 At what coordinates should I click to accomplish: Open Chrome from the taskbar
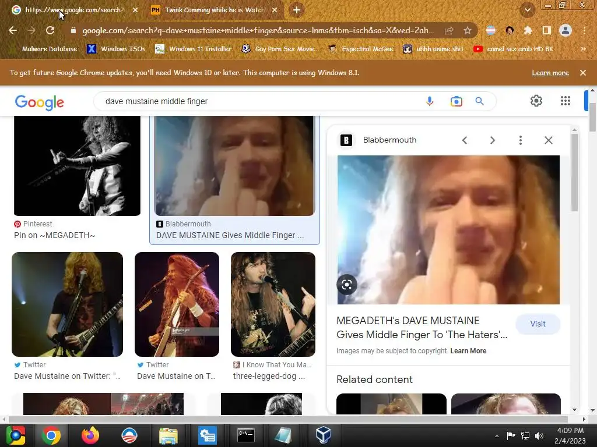(x=51, y=435)
